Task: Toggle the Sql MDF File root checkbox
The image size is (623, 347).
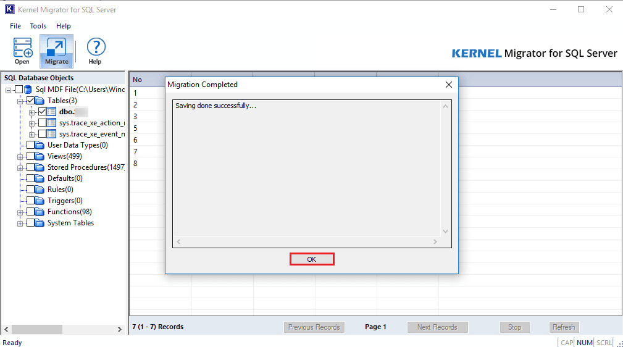Action: (19, 90)
